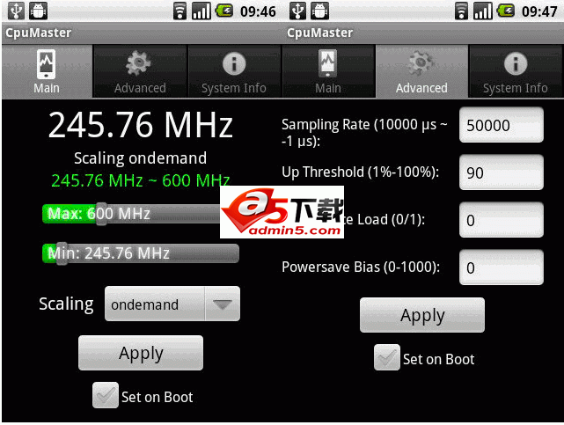Click signal strength icon in left status bar
Image resolution: width=564 pixels, height=425 pixels.
click(201, 11)
